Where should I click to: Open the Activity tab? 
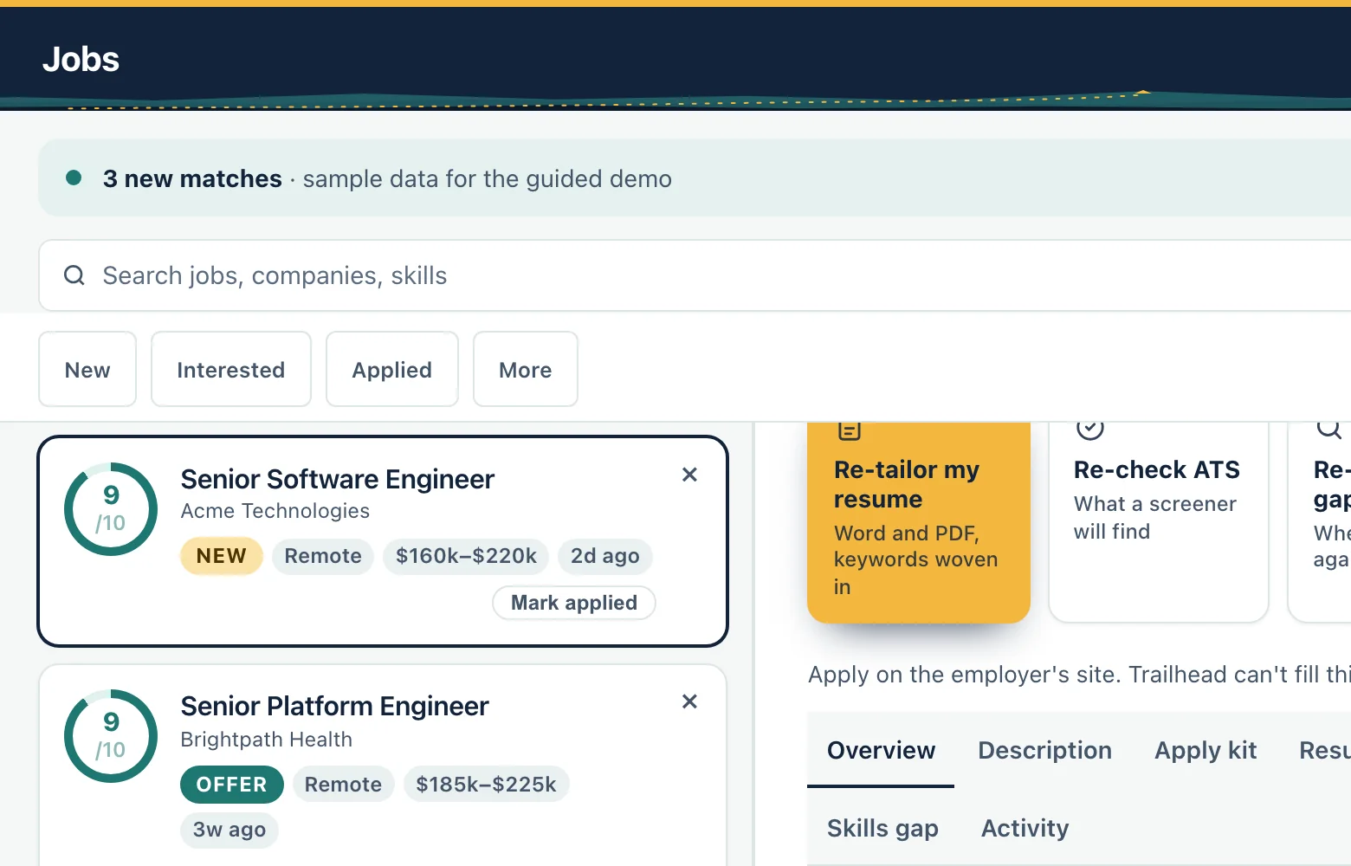[1025, 828]
